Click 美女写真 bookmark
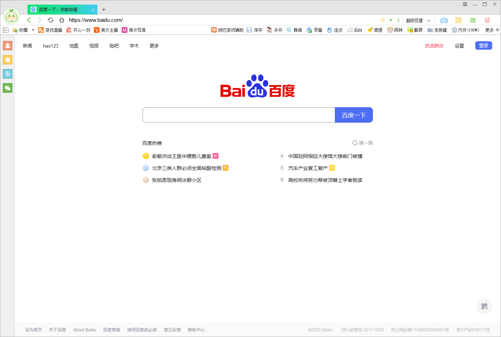The height and width of the screenshot is (337, 501). [134, 30]
